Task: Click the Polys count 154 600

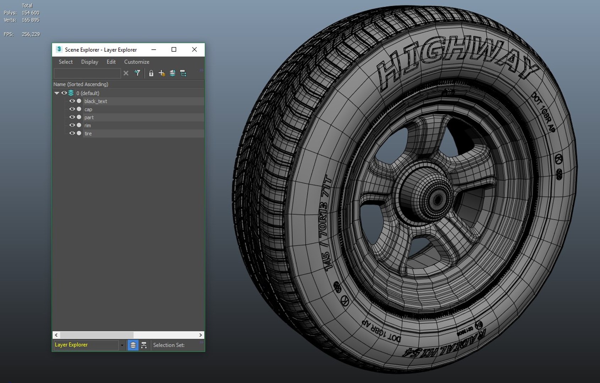Action: click(x=31, y=13)
